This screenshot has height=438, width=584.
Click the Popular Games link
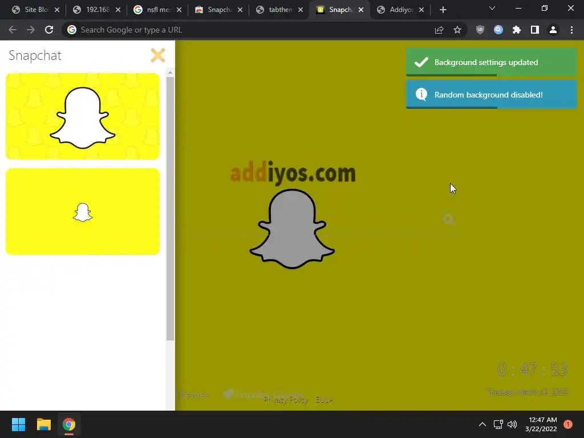coord(263,394)
